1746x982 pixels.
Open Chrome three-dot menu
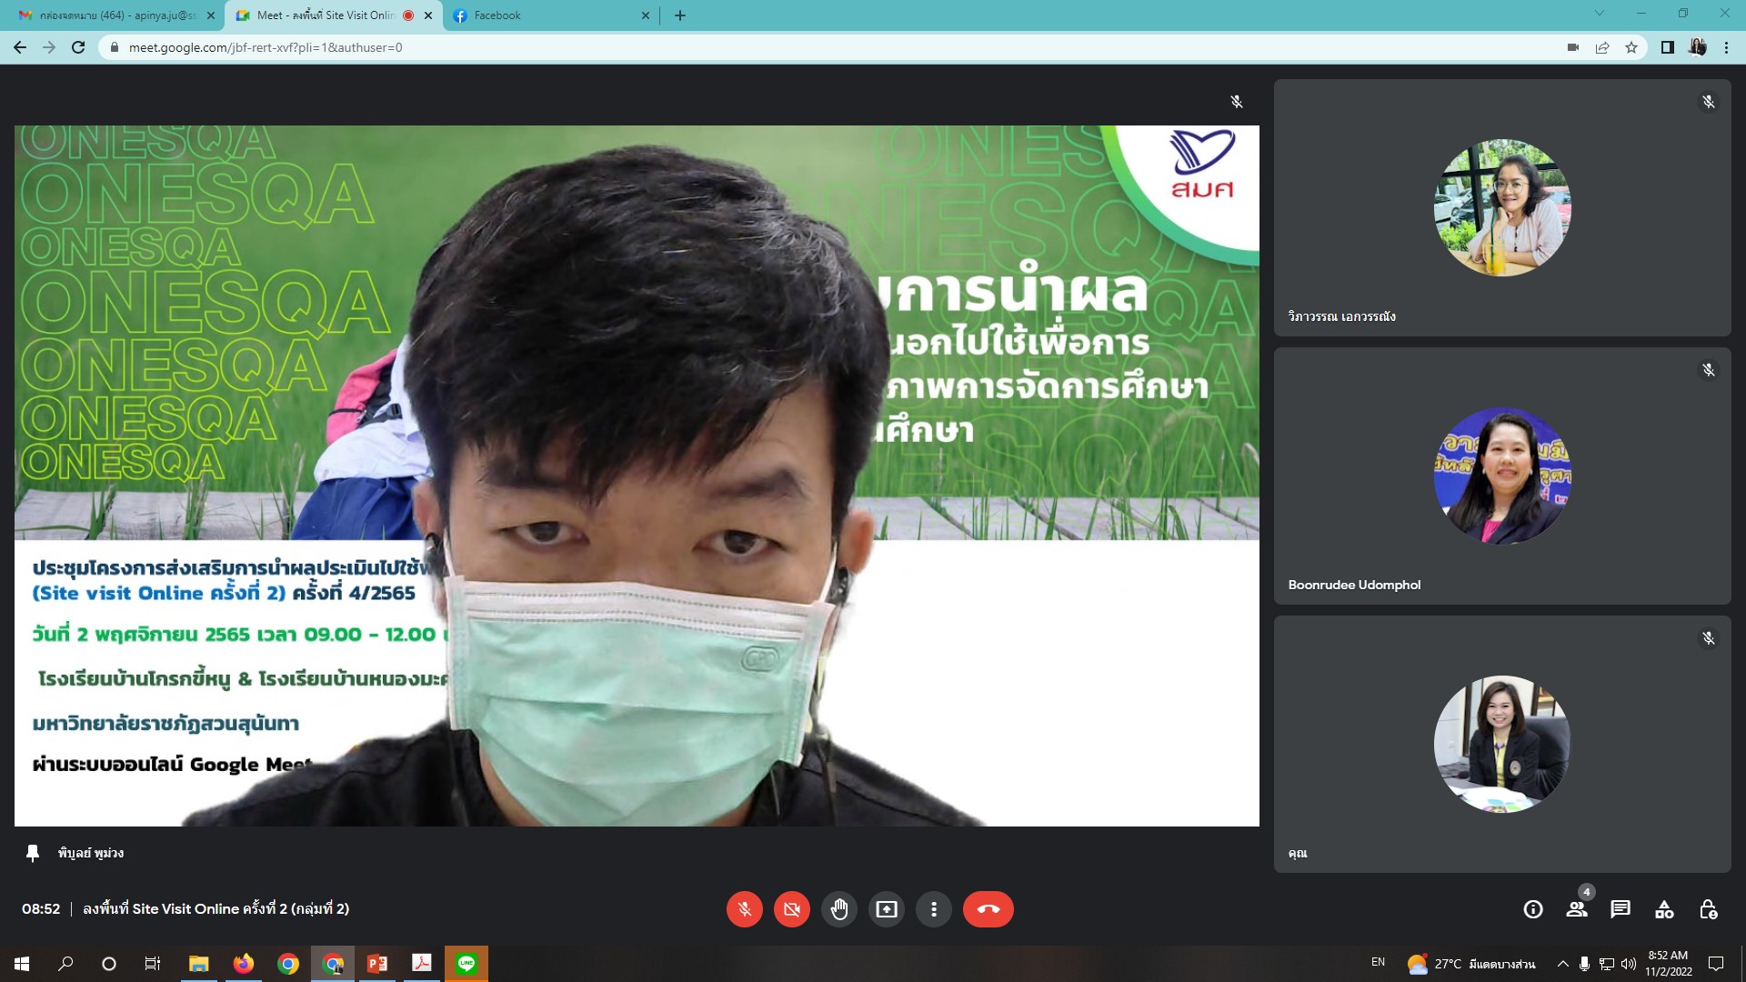1726,47
